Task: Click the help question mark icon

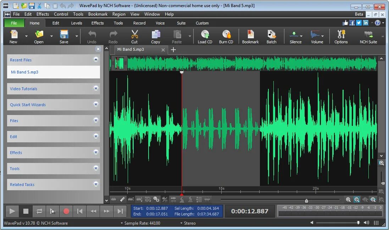Action: click(378, 23)
